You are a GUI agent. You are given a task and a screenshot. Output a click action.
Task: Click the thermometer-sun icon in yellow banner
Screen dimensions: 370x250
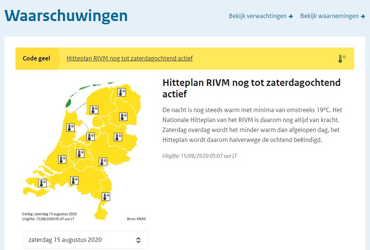(x=342, y=59)
